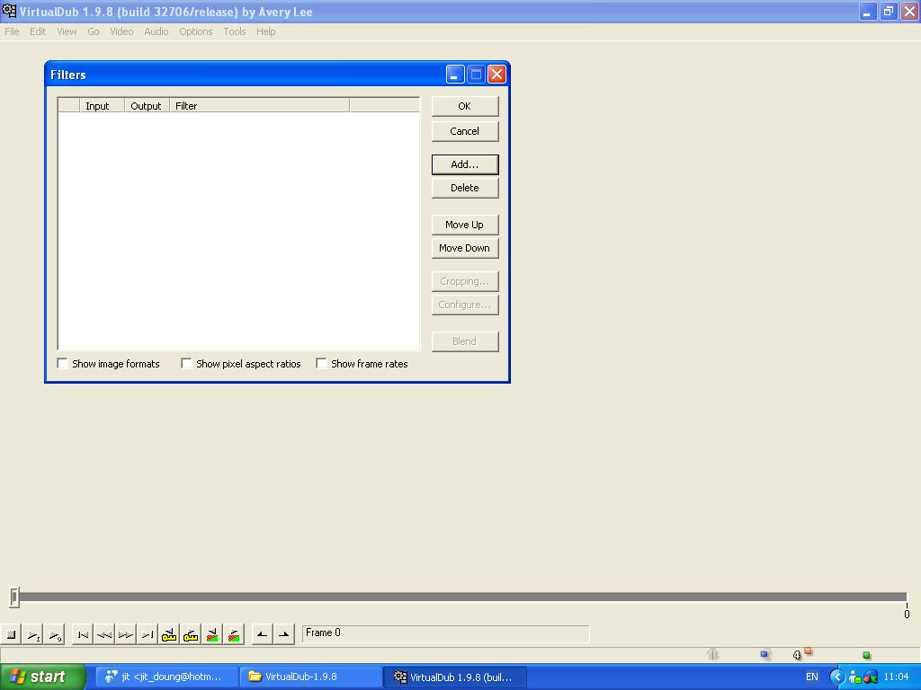Screen dimensions: 921x690
Task: Open the Audio menu
Action: coord(156,31)
